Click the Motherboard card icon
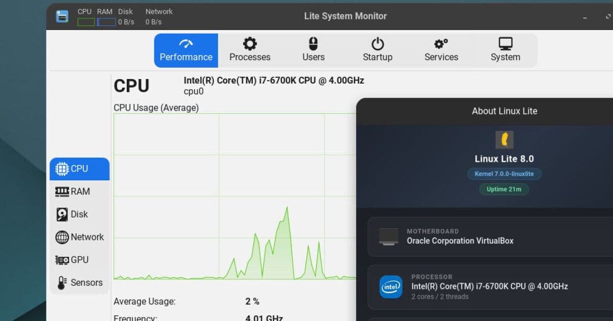The width and height of the screenshot is (613, 321). 389,236
